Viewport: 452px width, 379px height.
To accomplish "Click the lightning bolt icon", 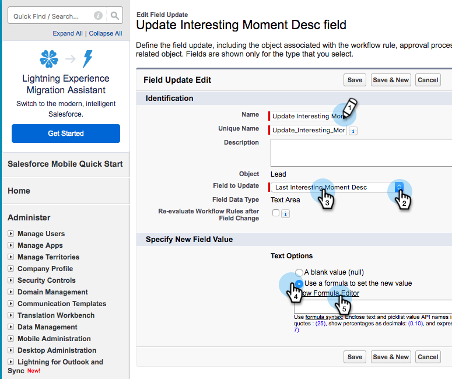I will [88, 59].
